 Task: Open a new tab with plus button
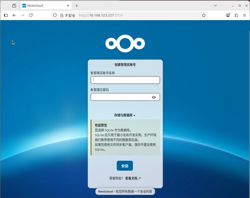click(x=77, y=6)
